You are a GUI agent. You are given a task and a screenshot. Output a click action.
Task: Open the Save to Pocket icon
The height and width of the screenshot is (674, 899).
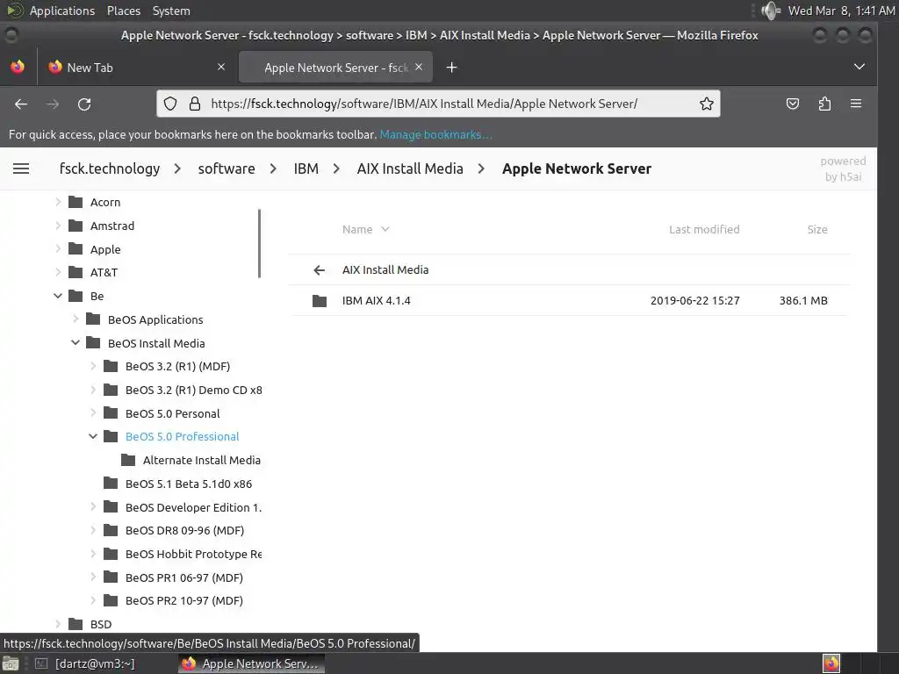pos(793,104)
